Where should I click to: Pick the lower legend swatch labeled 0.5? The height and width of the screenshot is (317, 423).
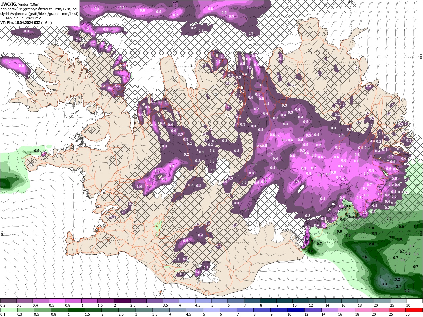42,310
